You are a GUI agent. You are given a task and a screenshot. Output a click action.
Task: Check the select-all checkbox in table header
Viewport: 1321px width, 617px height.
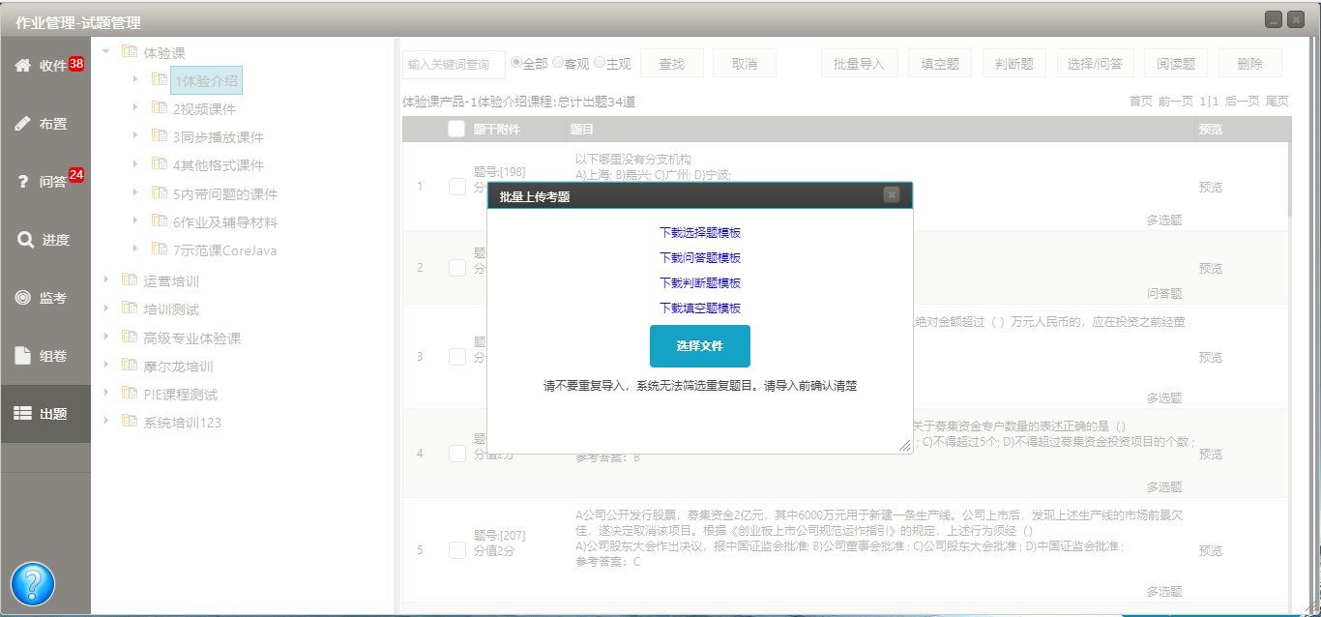point(456,130)
